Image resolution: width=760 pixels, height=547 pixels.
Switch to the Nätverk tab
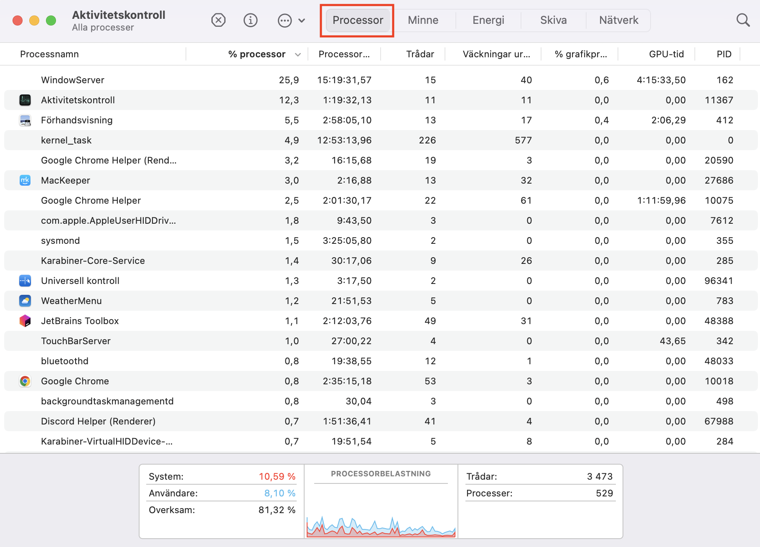[618, 20]
